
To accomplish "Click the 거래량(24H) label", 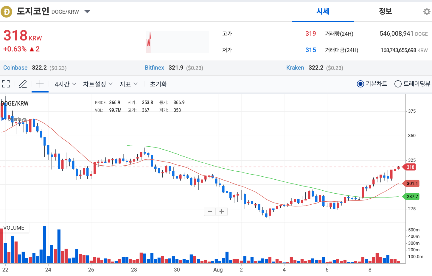I will [339, 34].
